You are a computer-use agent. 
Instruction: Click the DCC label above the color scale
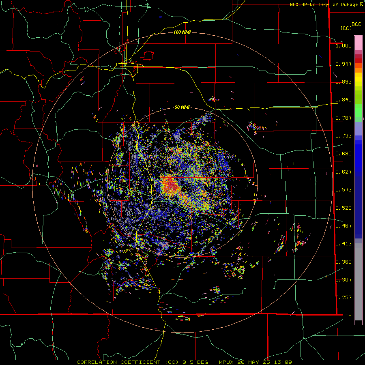pos(356,24)
